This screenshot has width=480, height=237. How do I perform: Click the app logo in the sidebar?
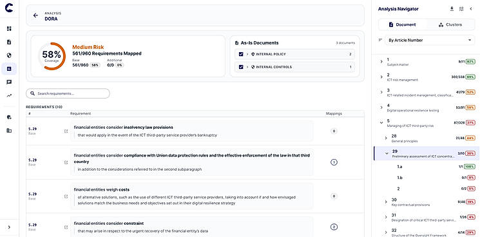pos(9,8)
